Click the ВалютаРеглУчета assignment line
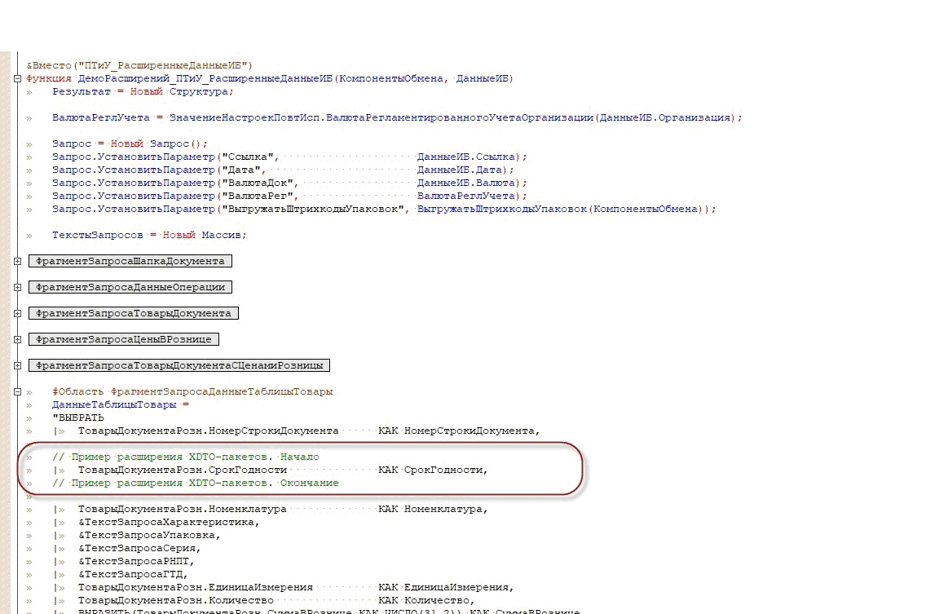The height and width of the screenshot is (614, 939). point(397,117)
